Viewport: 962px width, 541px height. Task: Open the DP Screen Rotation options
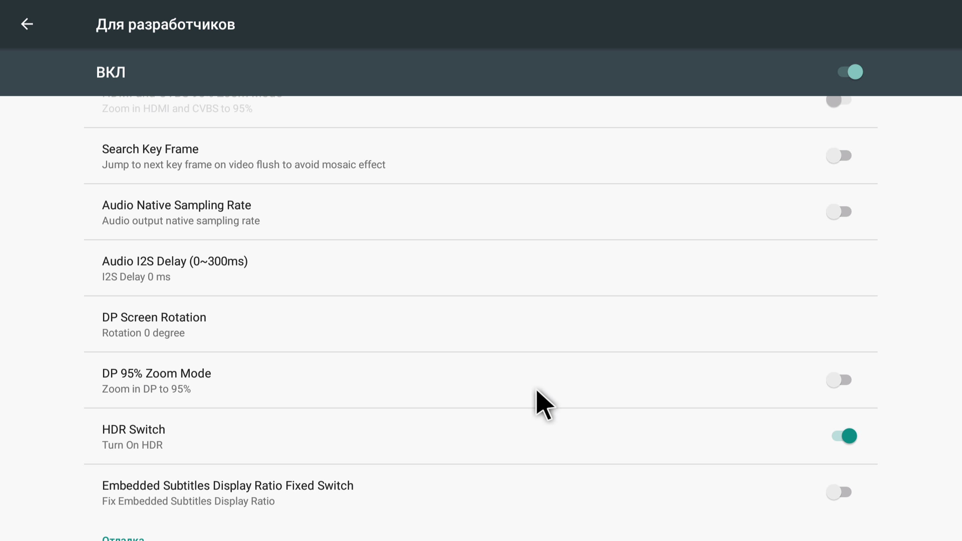point(154,317)
